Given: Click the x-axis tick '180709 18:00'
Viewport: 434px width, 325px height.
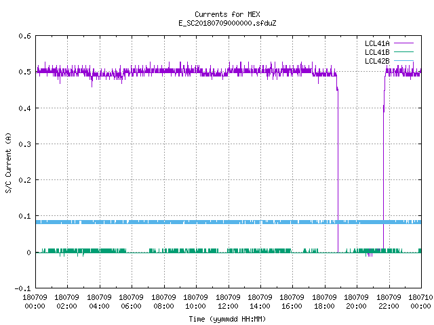Looking at the screenshot, I should [324, 302].
